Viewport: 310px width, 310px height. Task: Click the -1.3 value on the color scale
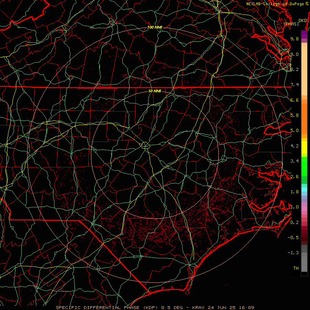click(x=293, y=253)
